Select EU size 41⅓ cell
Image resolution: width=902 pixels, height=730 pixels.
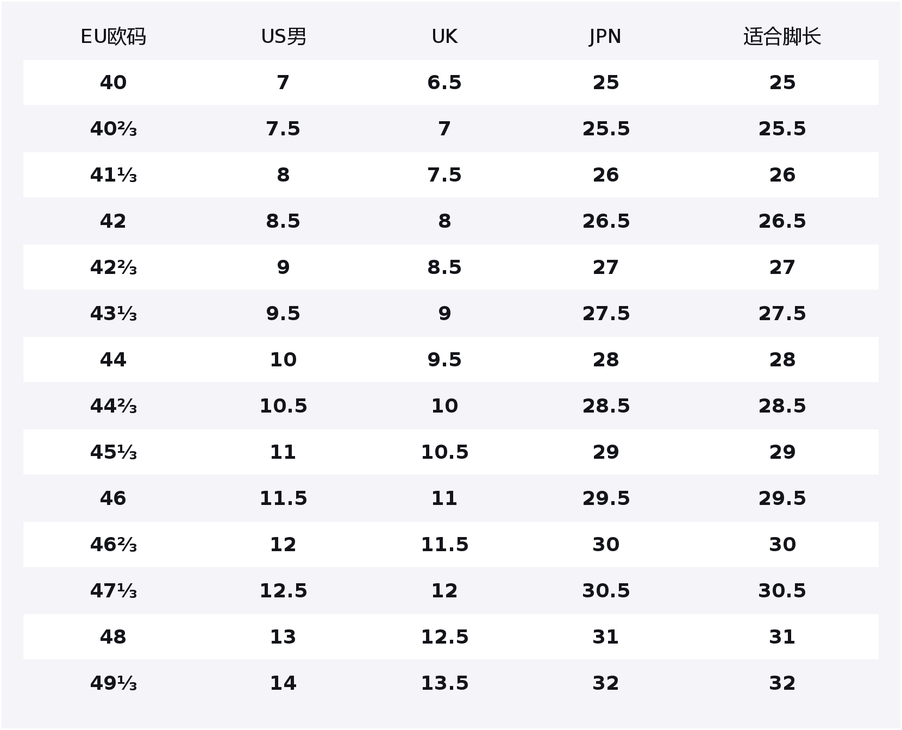(x=113, y=175)
